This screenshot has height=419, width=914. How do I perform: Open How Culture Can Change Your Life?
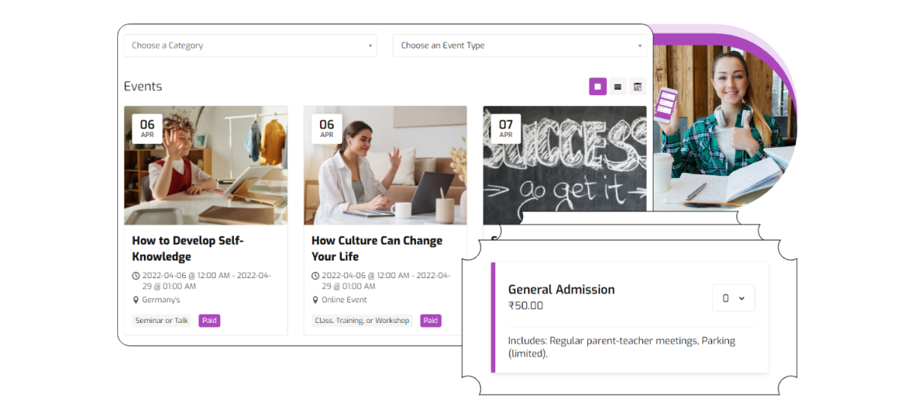(x=377, y=248)
